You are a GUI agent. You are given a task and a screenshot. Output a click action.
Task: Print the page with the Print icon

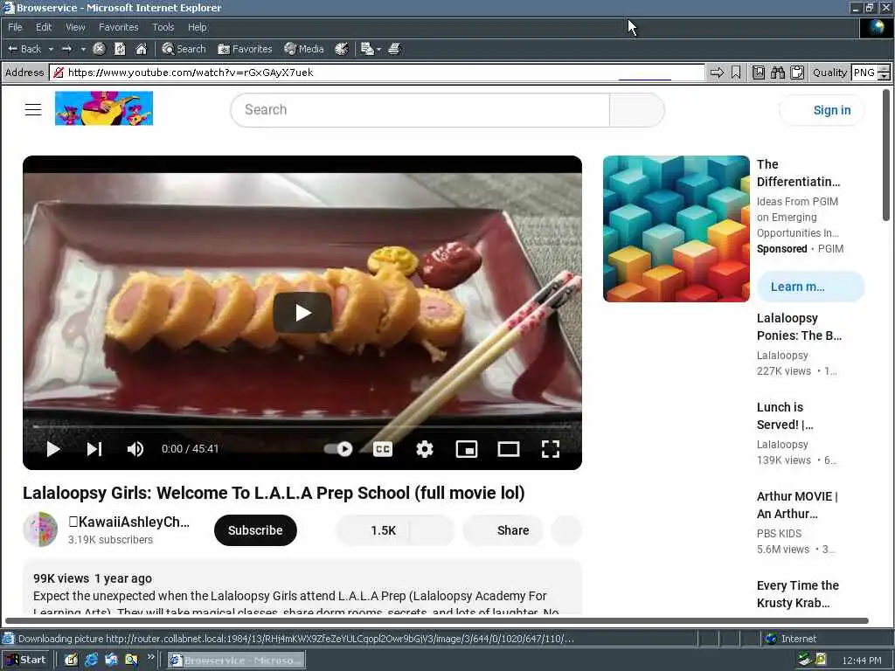394,49
